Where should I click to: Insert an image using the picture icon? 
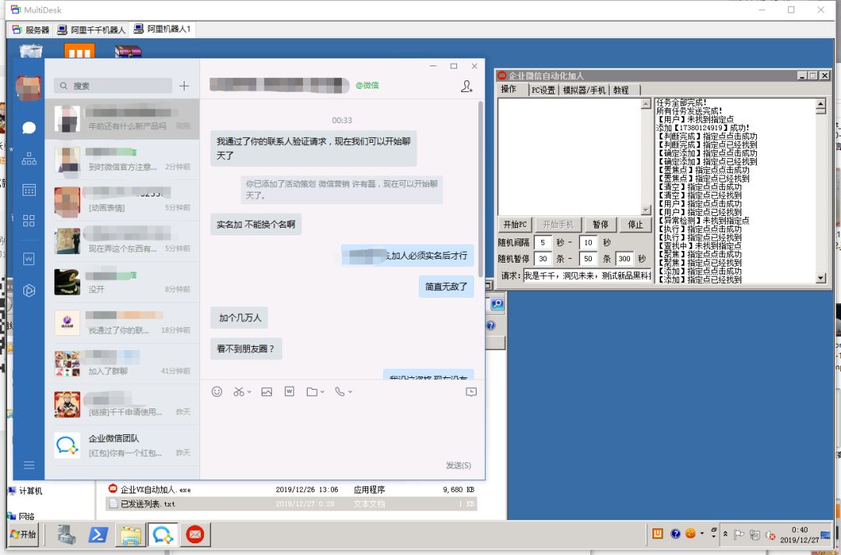266,392
